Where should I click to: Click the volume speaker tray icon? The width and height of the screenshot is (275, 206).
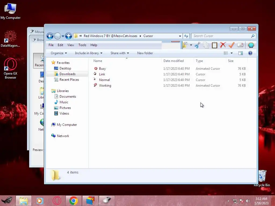248,201
